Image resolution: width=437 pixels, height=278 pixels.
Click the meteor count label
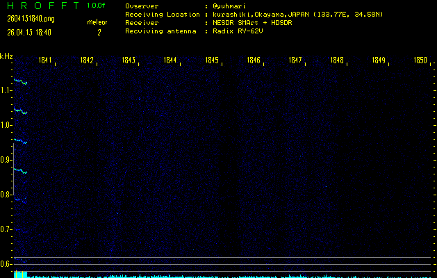(97, 22)
